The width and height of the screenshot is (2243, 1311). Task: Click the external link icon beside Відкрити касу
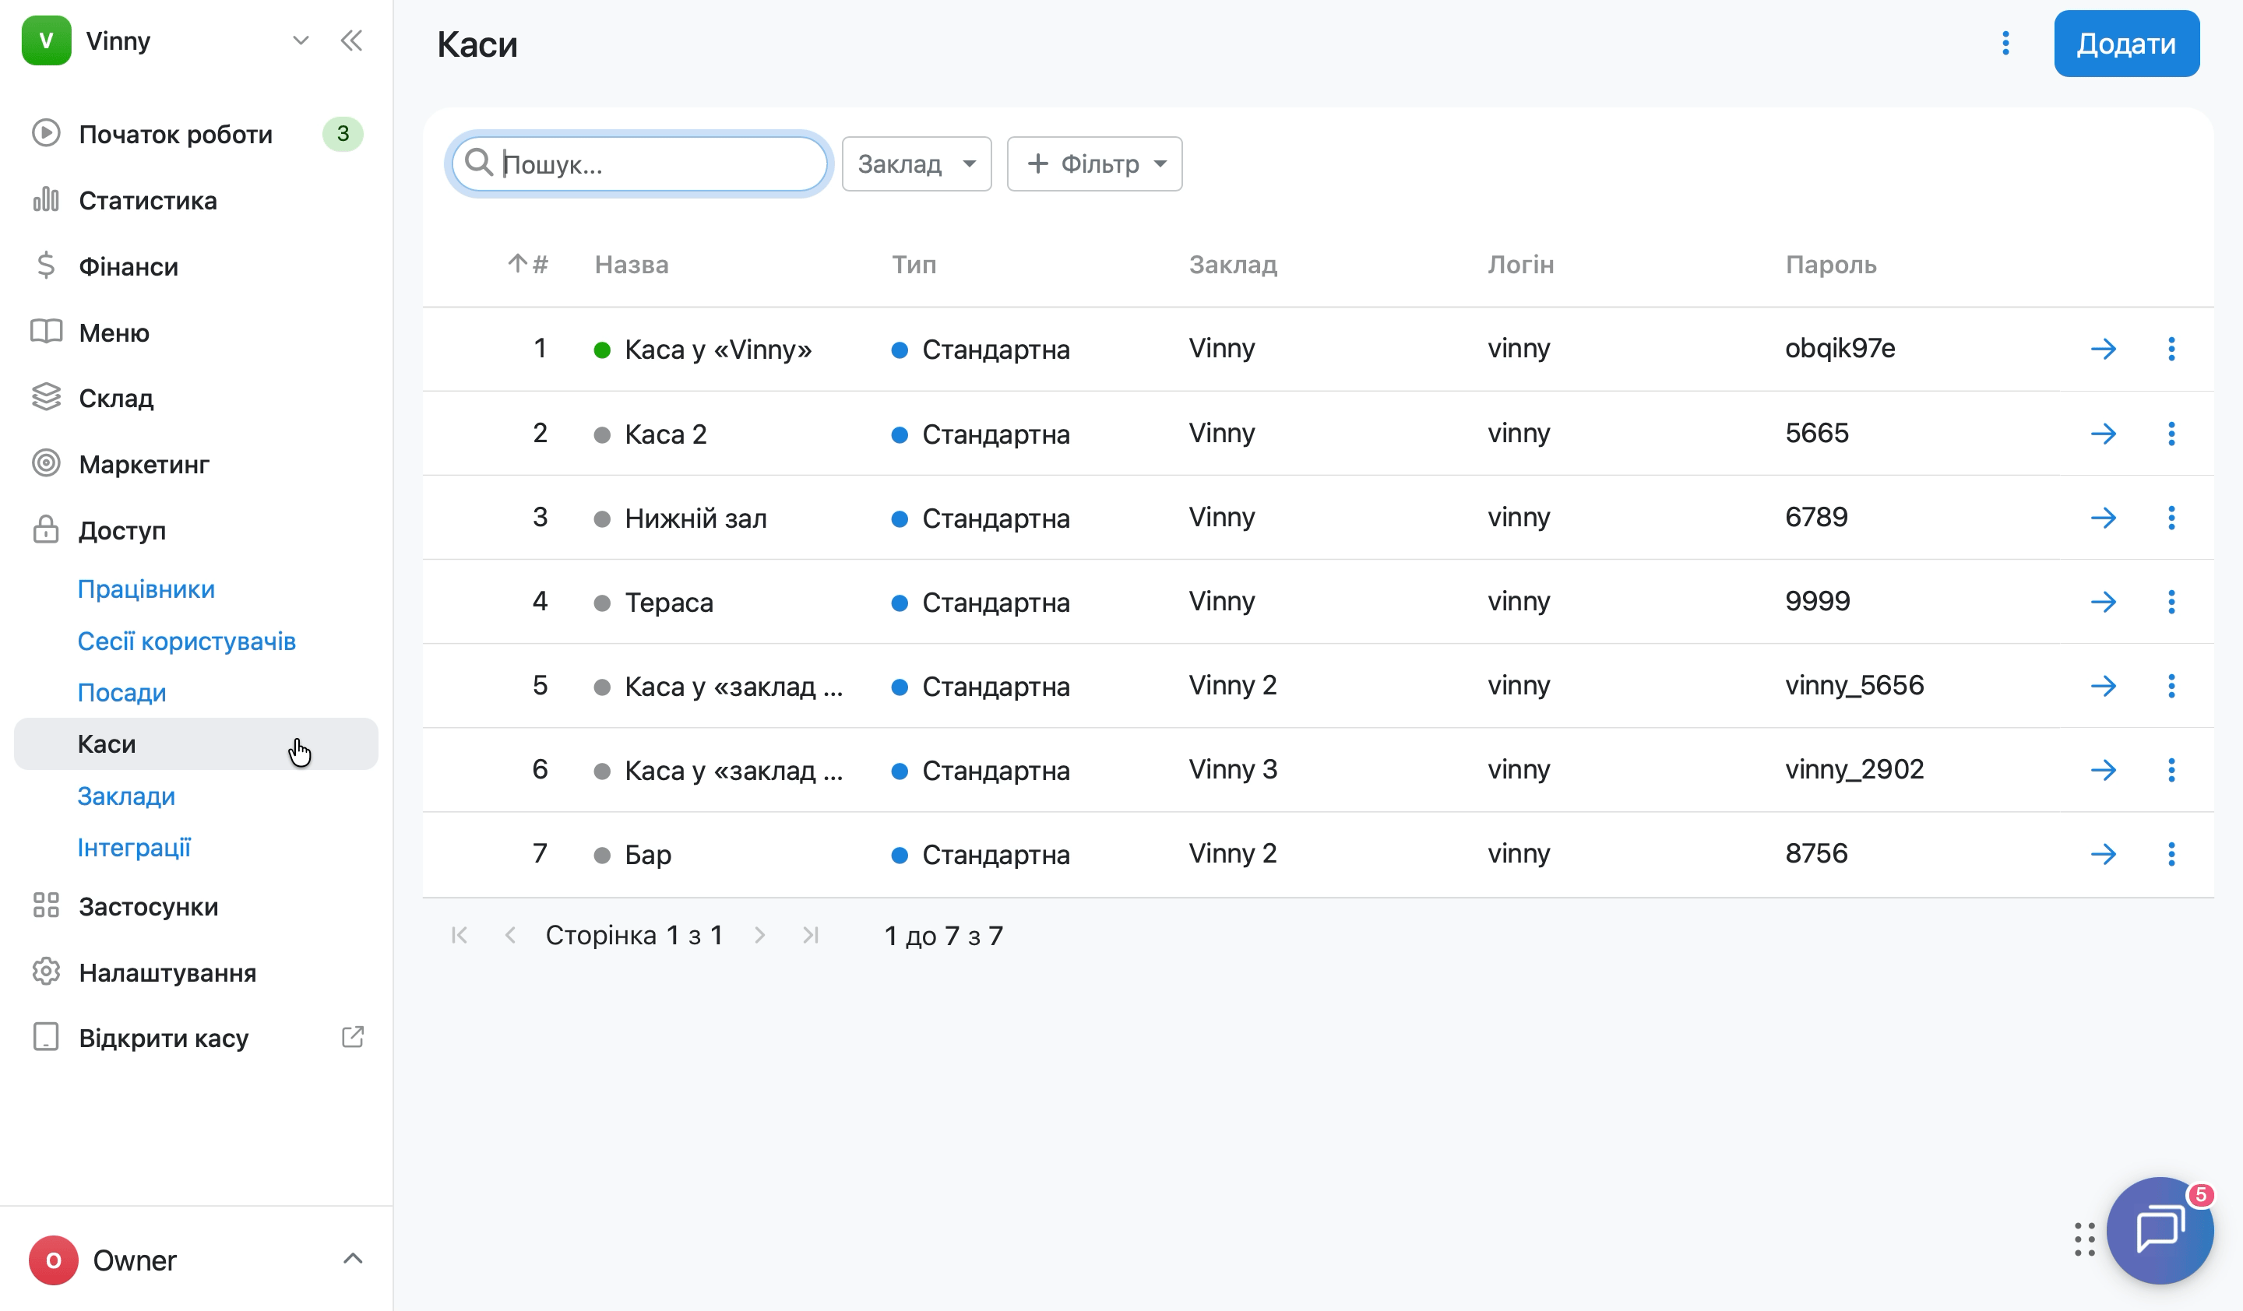coord(353,1037)
